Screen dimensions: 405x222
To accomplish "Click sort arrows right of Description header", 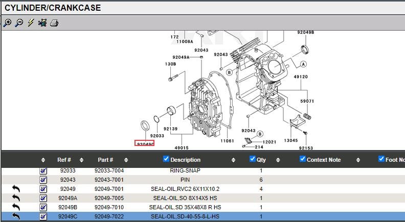I will [x=233, y=160].
